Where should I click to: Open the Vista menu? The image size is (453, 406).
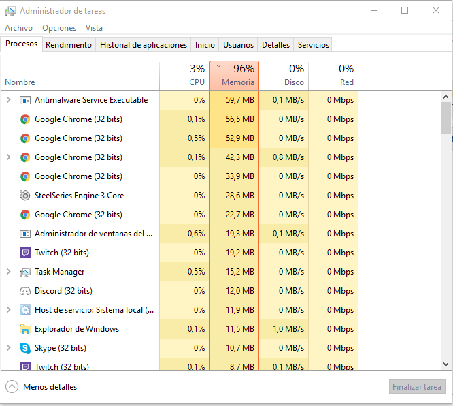pyautogui.click(x=94, y=28)
